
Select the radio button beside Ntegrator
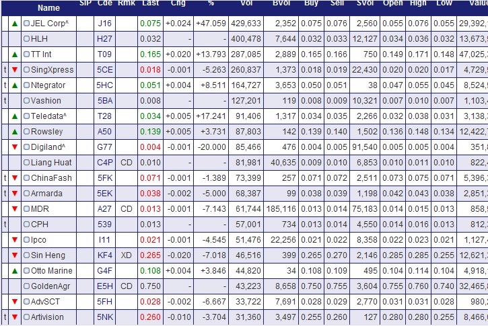[x=27, y=85]
